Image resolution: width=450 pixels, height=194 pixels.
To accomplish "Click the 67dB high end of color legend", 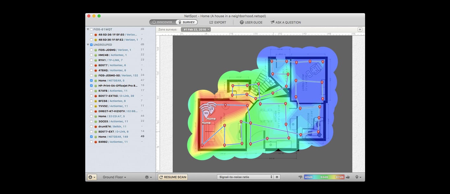I will coord(339,177).
